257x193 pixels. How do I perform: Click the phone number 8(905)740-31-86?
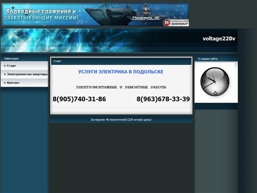(79, 99)
